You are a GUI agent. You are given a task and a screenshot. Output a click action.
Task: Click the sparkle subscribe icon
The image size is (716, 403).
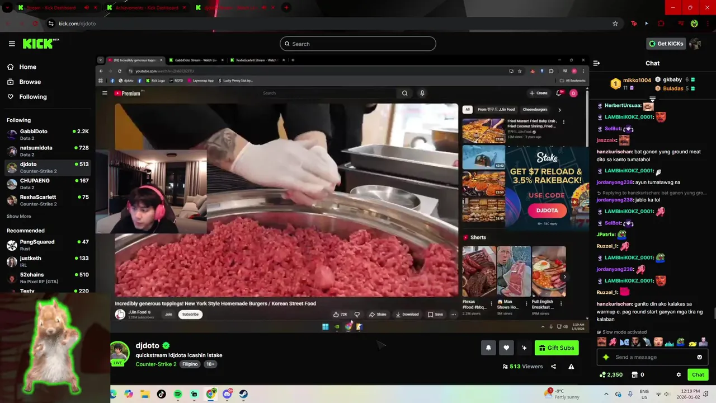(524, 348)
